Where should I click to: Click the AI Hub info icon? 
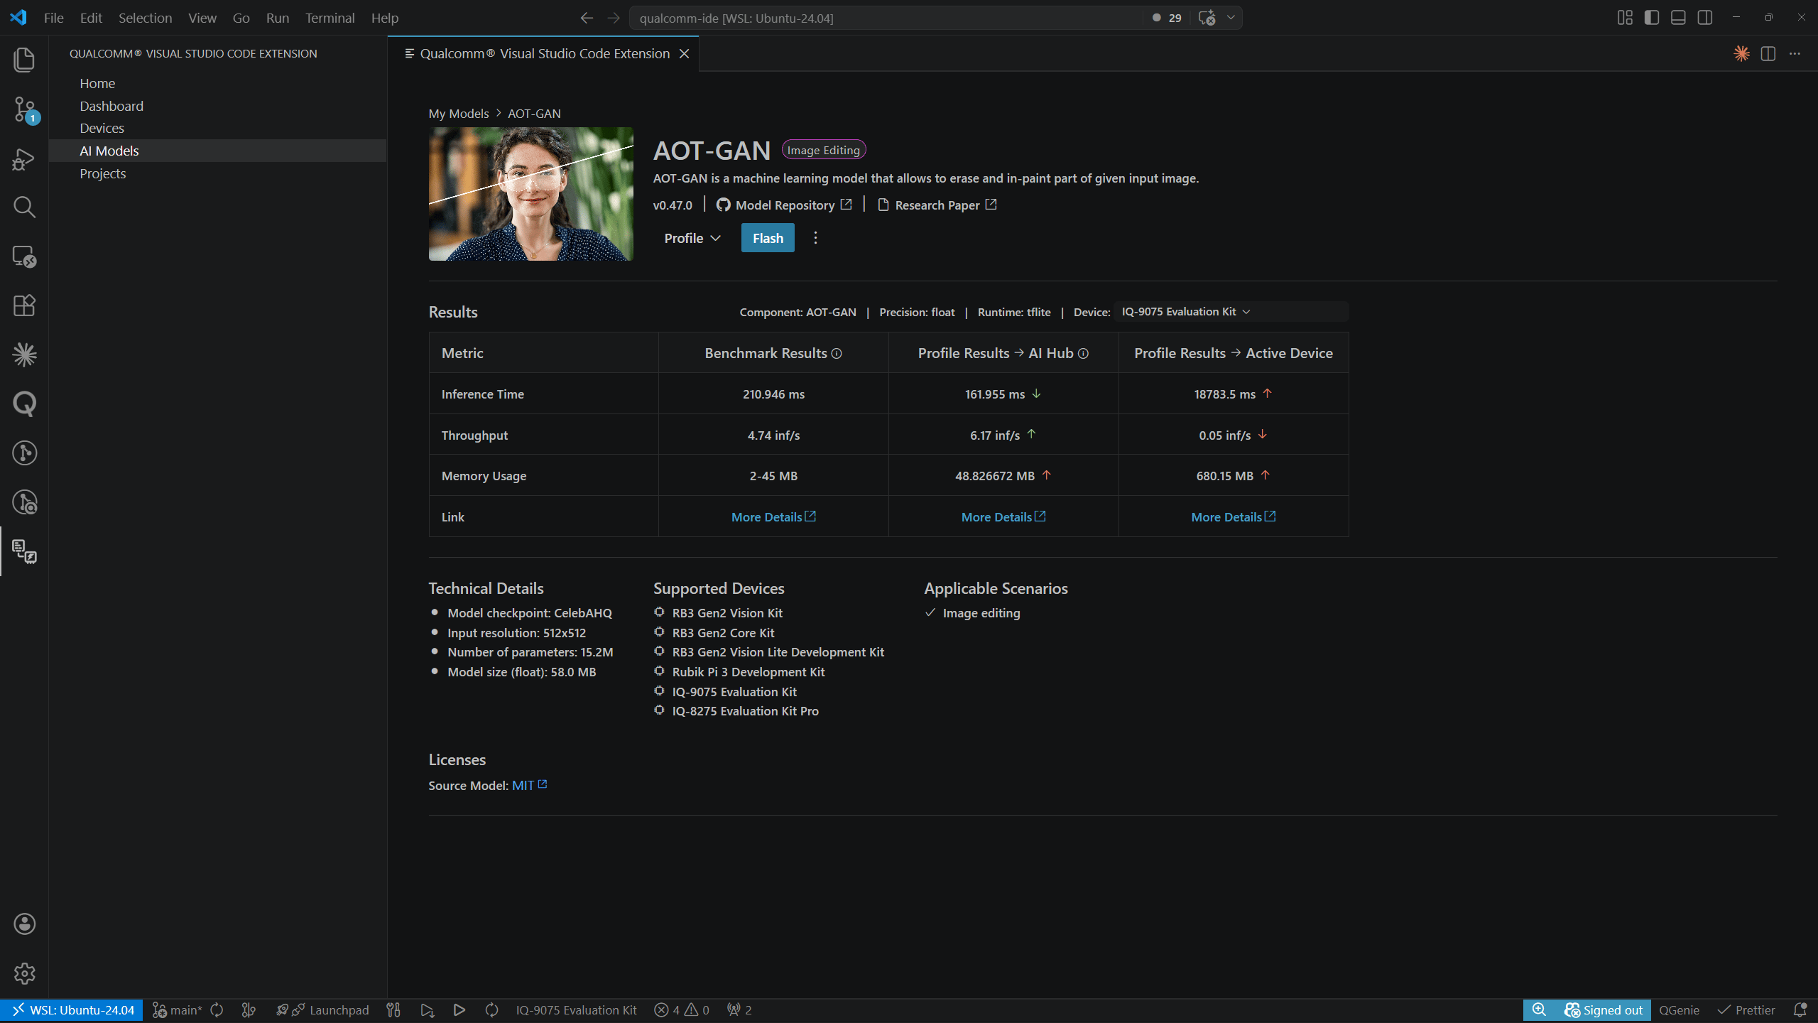1083,353
